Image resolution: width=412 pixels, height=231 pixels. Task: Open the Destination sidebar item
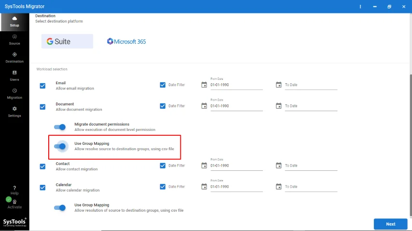(14, 58)
